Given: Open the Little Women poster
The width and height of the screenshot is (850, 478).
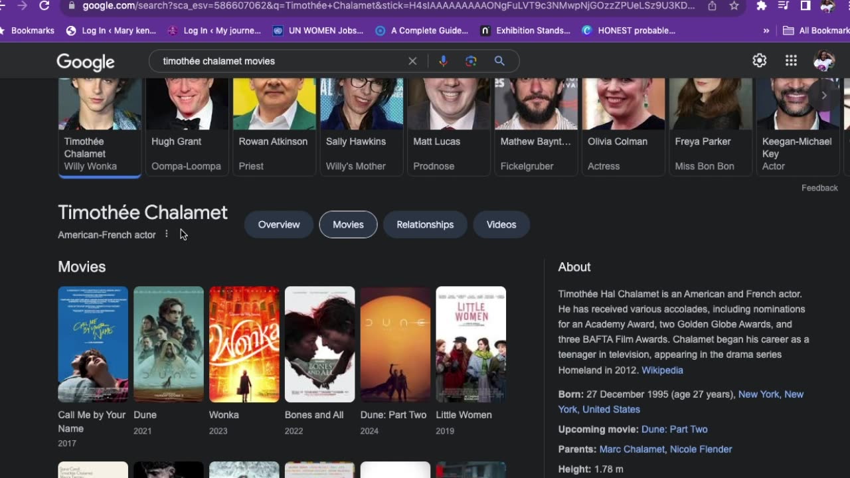Looking at the screenshot, I should pyautogui.click(x=471, y=345).
